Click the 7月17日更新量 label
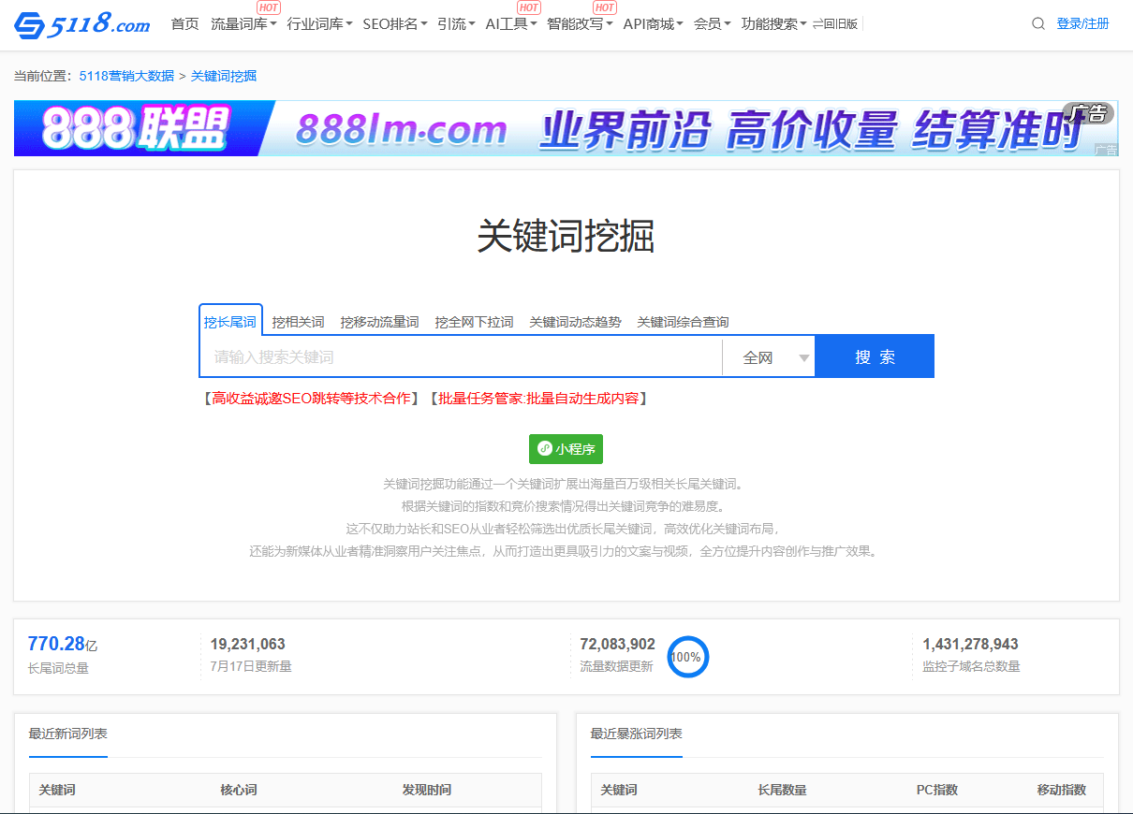This screenshot has height=814, width=1133. pyautogui.click(x=251, y=666)
